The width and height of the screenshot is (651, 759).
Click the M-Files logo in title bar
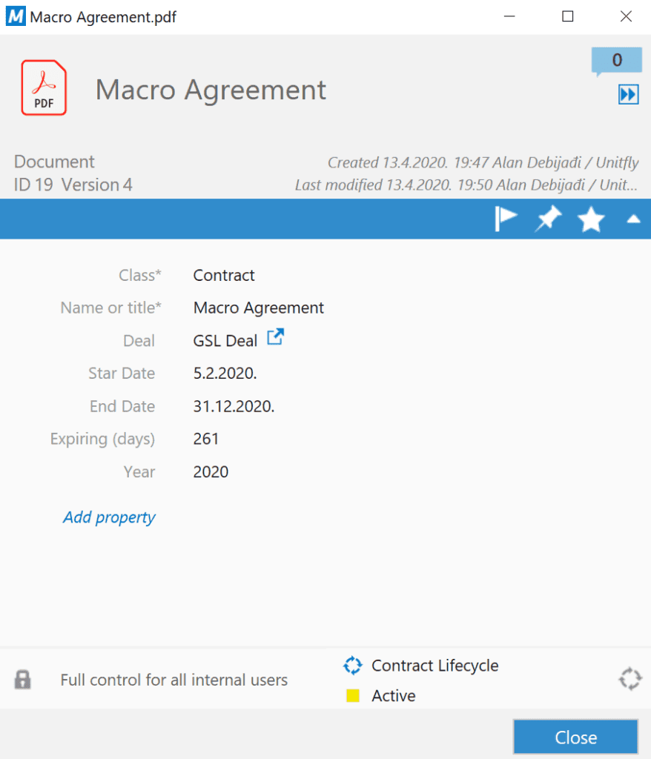[x=15, y=16]
